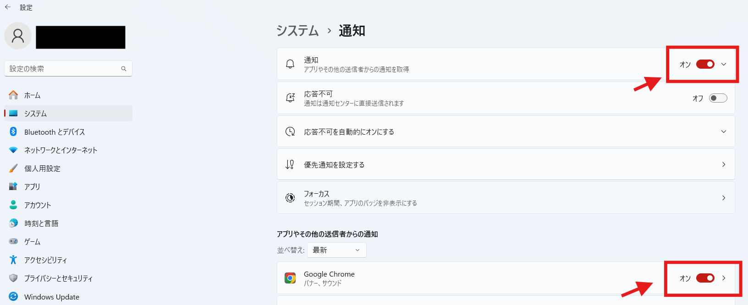Click the ホーム house icon

(13, 95)
